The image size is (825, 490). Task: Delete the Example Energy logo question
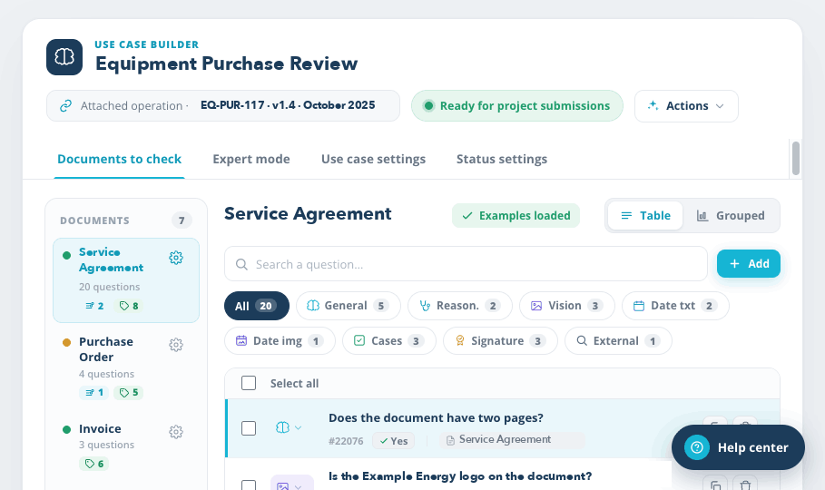[745, 485]
